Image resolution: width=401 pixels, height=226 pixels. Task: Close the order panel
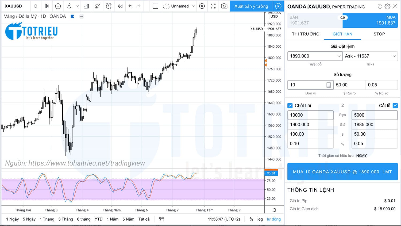point(395,6)
